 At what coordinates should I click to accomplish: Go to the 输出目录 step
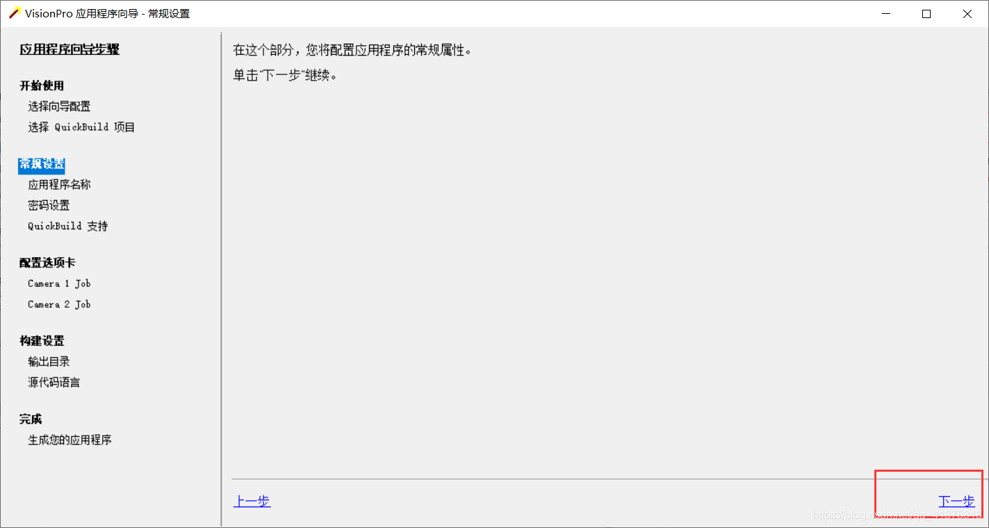coord(48,361)
